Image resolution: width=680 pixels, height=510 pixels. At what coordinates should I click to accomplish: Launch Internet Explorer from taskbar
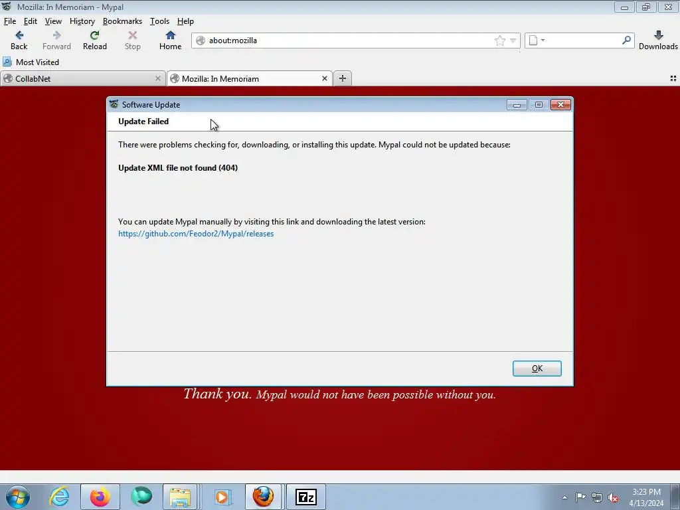point(59,497)
